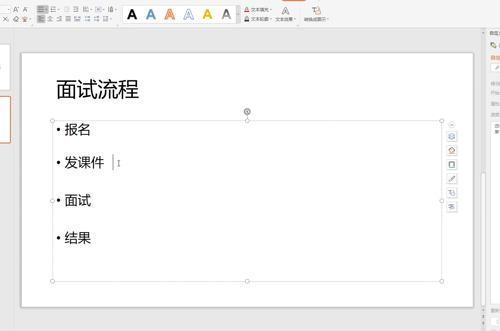Image resolution: width=500 pixels, height=331 pixels.
Task: Decrease font size with A- icon
Action: point(25,9)
